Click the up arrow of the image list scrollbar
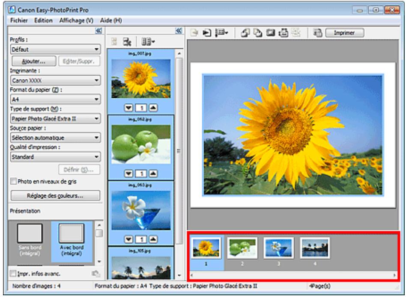The height and width of the screenshot is (297, 406). (x=179, y=53)
